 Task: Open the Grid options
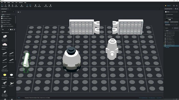[x=30, y=6]
